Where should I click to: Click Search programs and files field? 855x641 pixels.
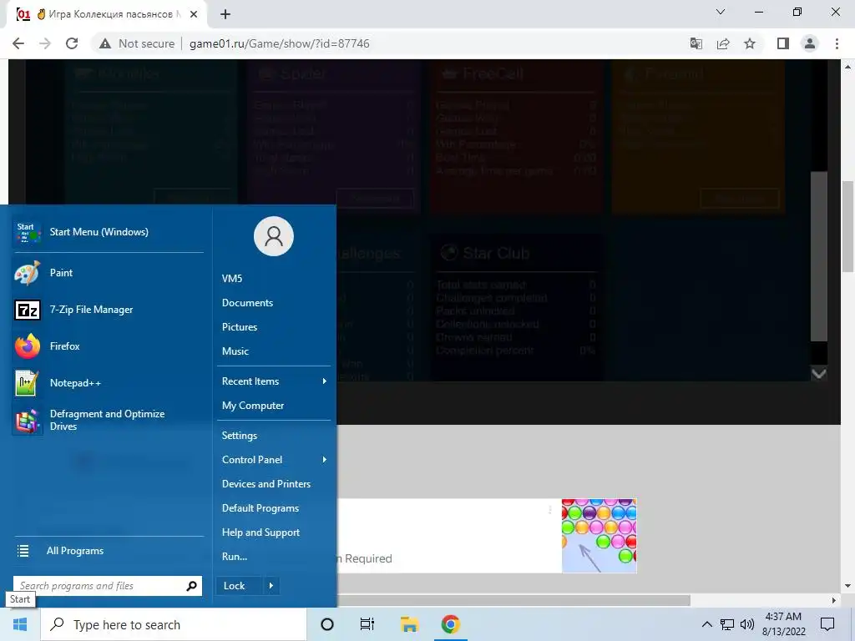[x=108, y=586]
